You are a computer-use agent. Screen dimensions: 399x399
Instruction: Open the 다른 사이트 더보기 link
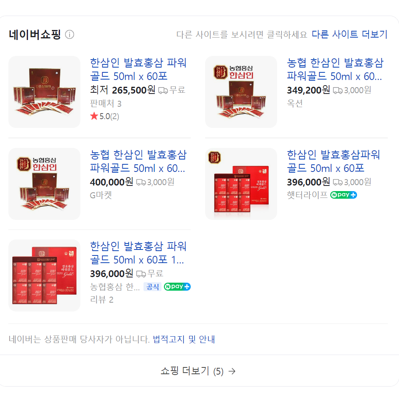tap(349, 34)
